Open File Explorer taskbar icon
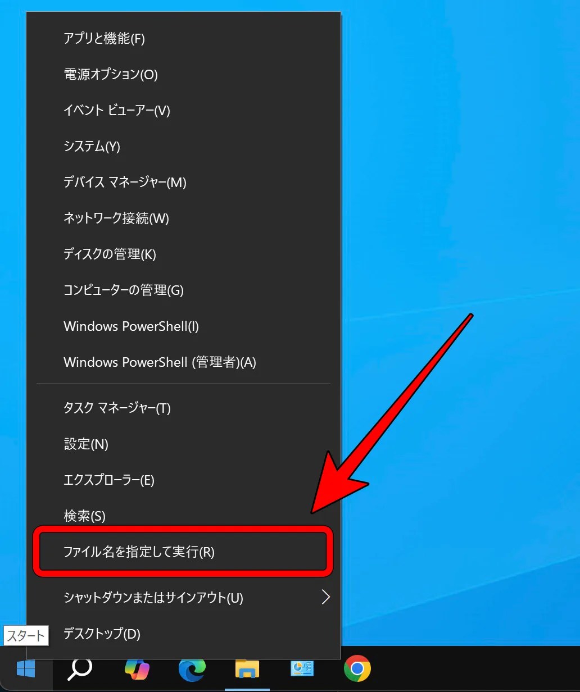Image resolution: width=580 pixels, height=692 pixels. [x=247, y=668]
